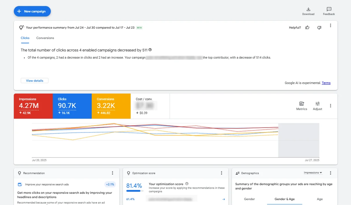The image size is (351, 205).
Task: Toggle the Conversions metric card selection
Action: click(111, 106)
